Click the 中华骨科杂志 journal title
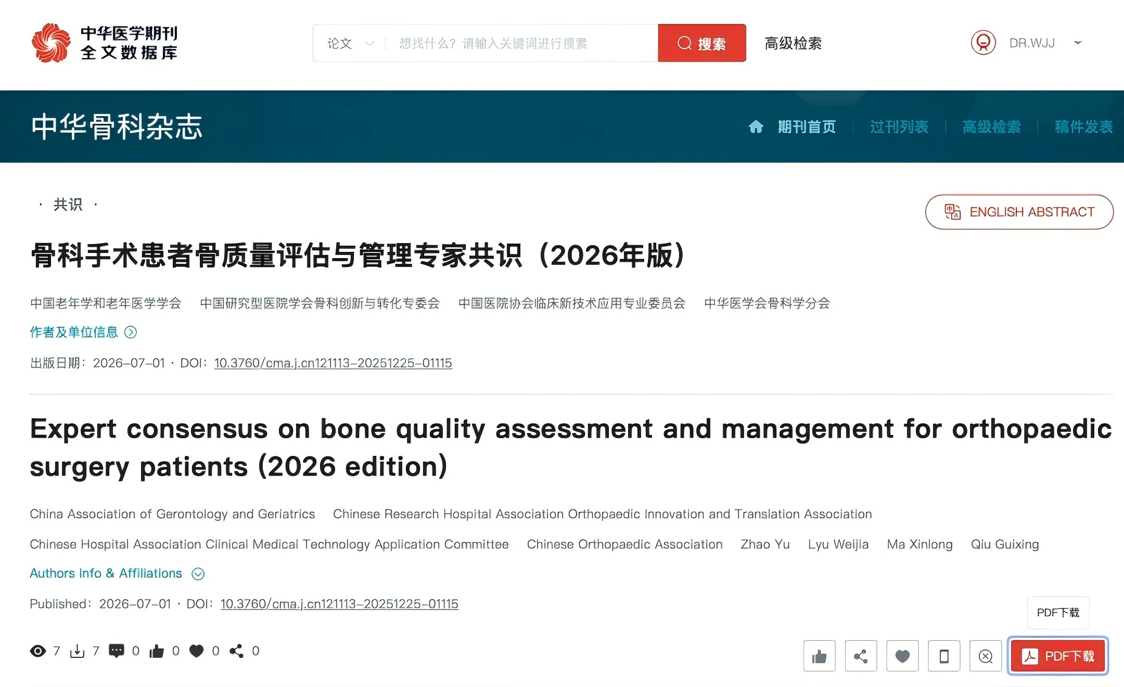This screenshot has height=687, width=1124. 117,126
